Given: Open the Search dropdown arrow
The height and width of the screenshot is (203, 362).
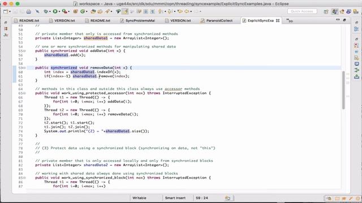Looking at the screenshot, I should pyautogui.click(x=111, y=11).
